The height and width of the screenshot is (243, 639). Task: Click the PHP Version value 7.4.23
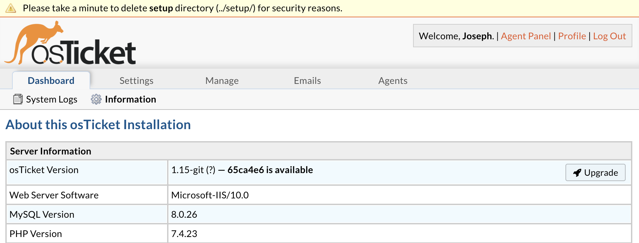click(x=184, y=234)
